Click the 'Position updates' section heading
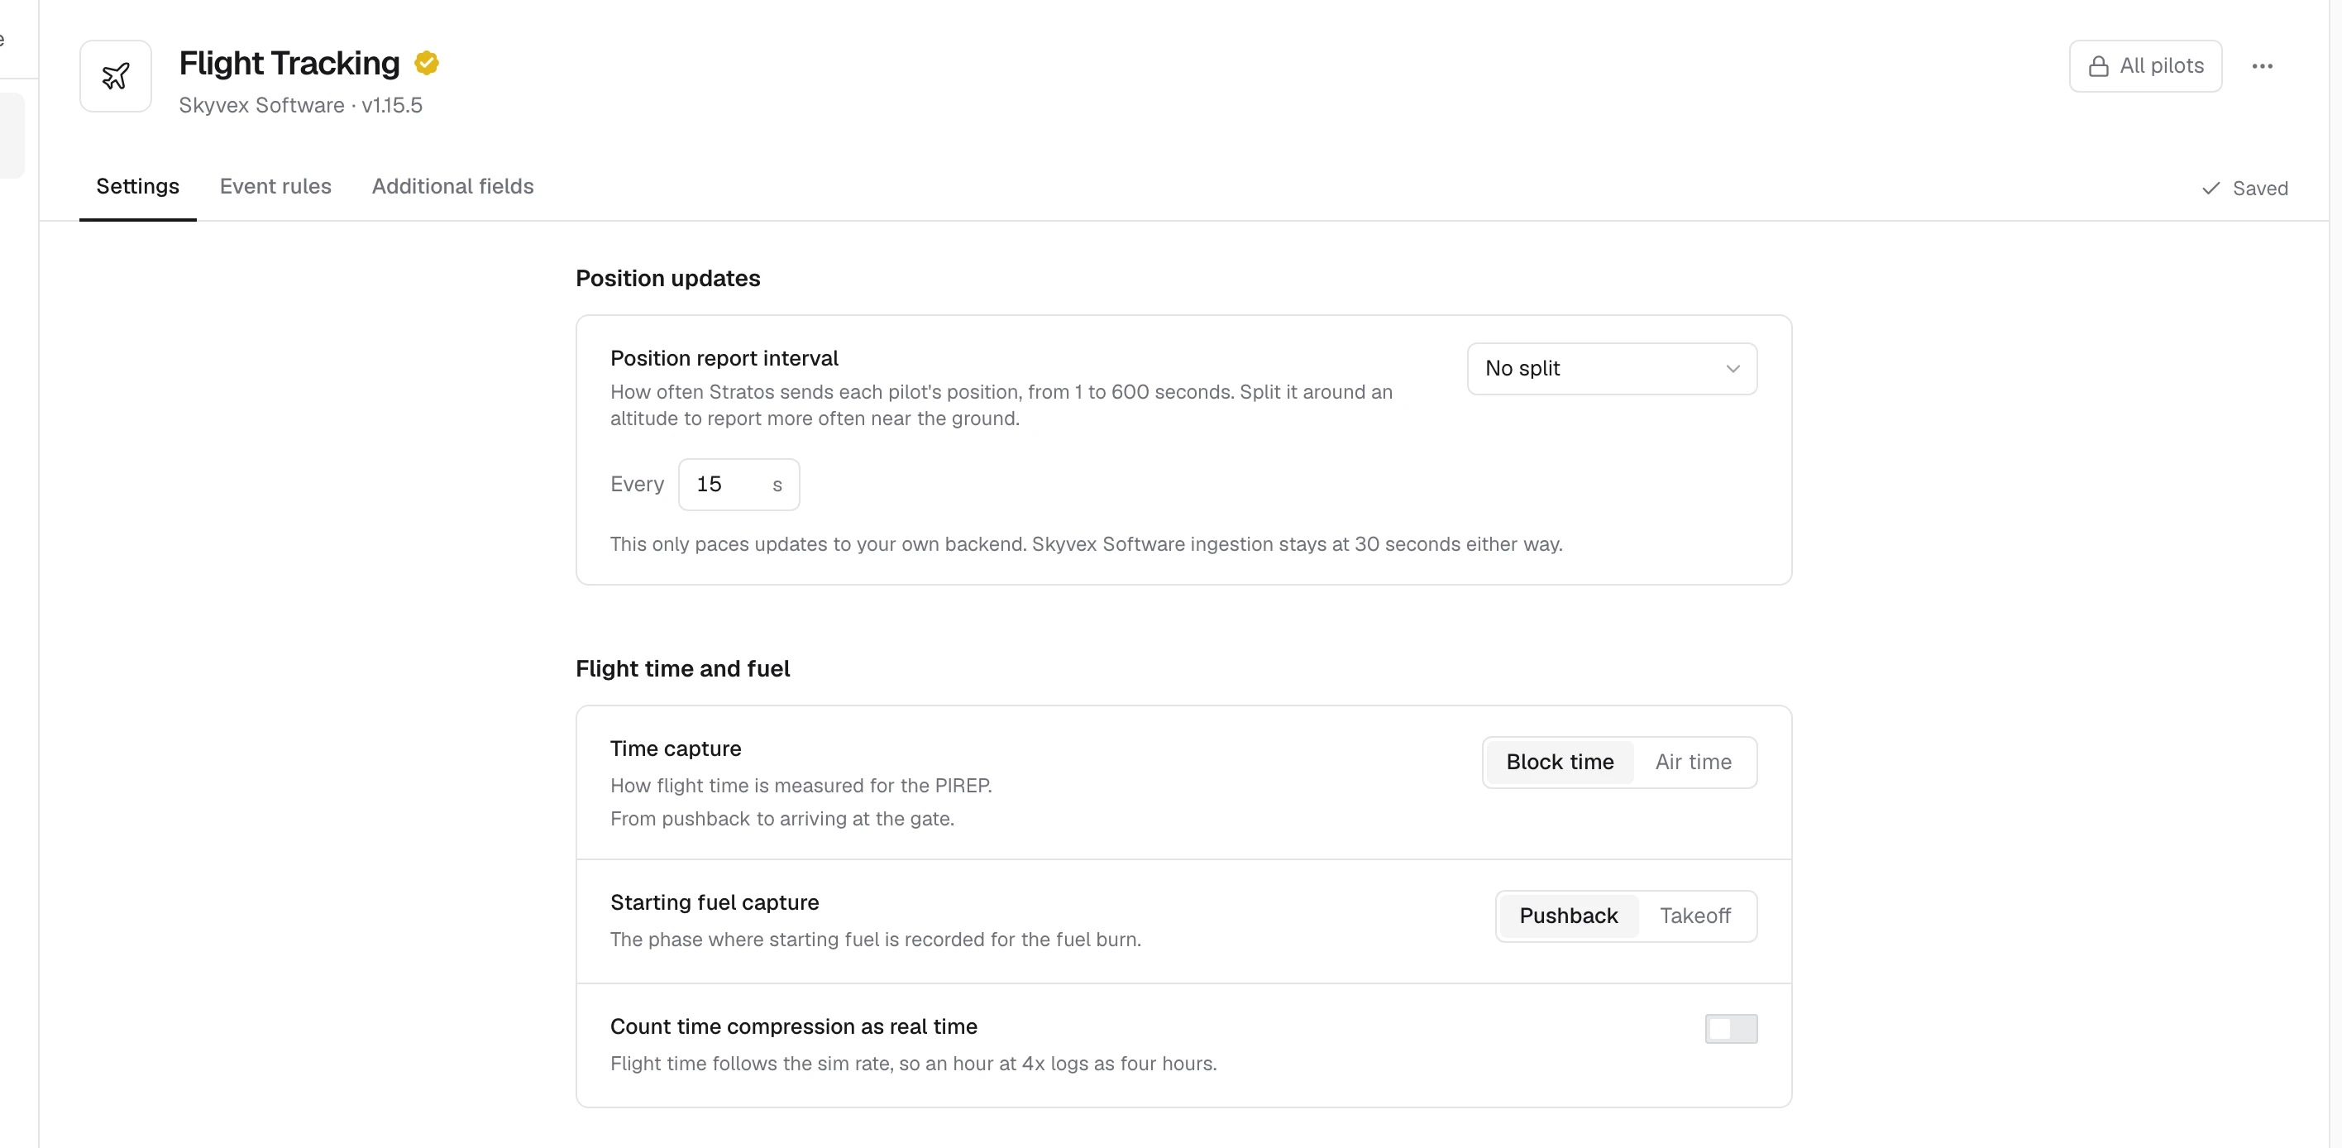The image size is (2342, 1148). coord(668,278)
